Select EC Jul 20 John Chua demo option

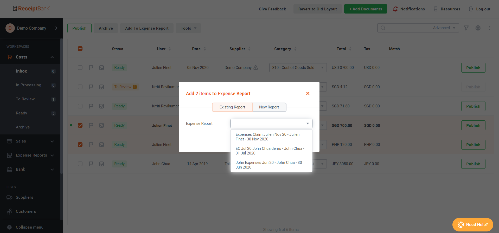pos(271,151)
